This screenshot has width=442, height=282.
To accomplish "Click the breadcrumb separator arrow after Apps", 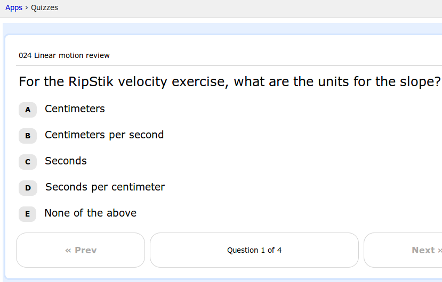I will [x=27, y=8].
